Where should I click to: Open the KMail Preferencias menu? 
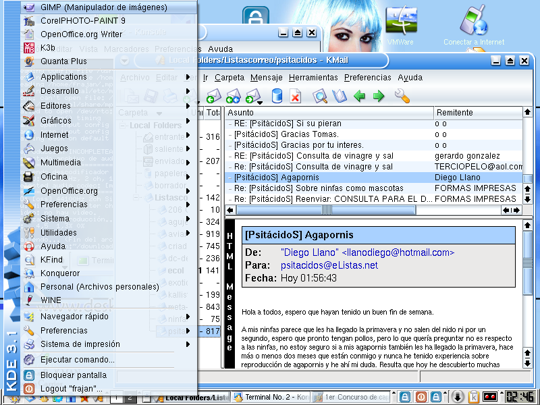[367, 78]
